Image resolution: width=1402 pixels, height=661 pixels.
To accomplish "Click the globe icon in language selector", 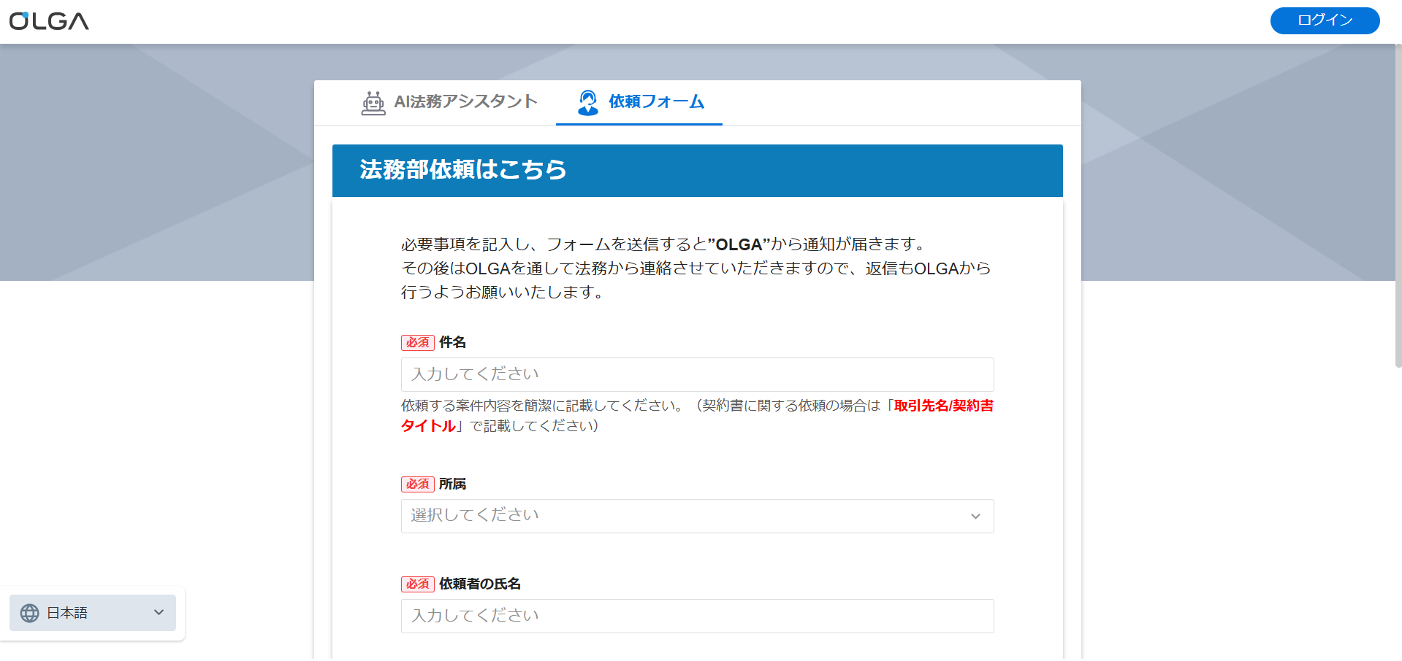I will click(30, 614).
